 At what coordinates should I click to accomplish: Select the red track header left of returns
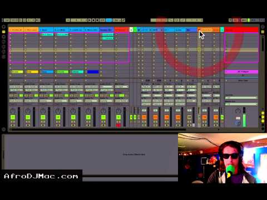(122, 30)
